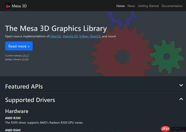This screenshot has height=132, width=186.
Task: Click the green gear graphic
Action: (166, 56)
